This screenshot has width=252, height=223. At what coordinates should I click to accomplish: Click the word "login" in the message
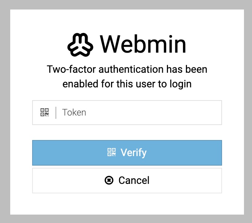pos(181,84)
